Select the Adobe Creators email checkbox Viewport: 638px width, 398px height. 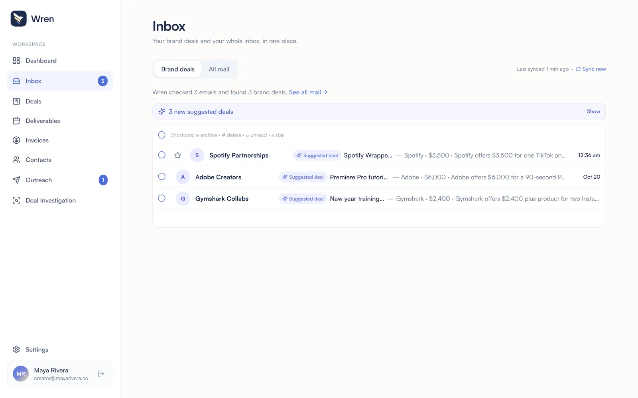161,176
